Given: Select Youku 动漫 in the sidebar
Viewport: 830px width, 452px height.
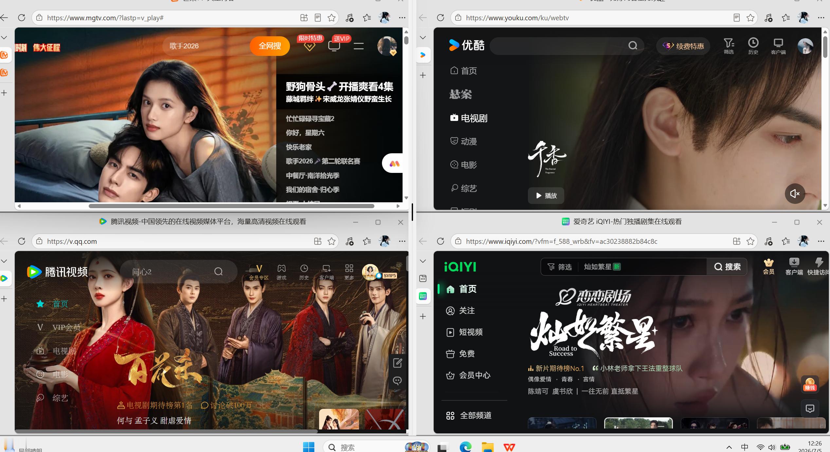Looking at the screenshot, I should click(x=464, y=141).
